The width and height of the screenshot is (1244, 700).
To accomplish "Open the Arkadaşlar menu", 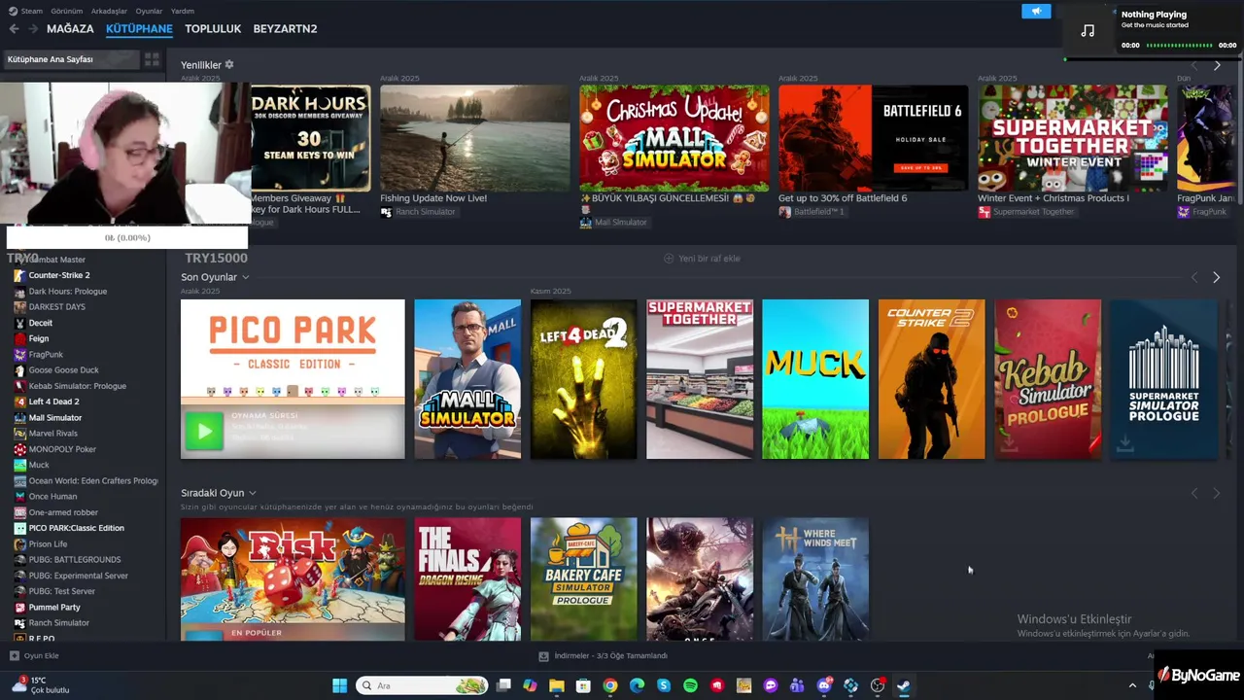I will click(x=109, y=11).
